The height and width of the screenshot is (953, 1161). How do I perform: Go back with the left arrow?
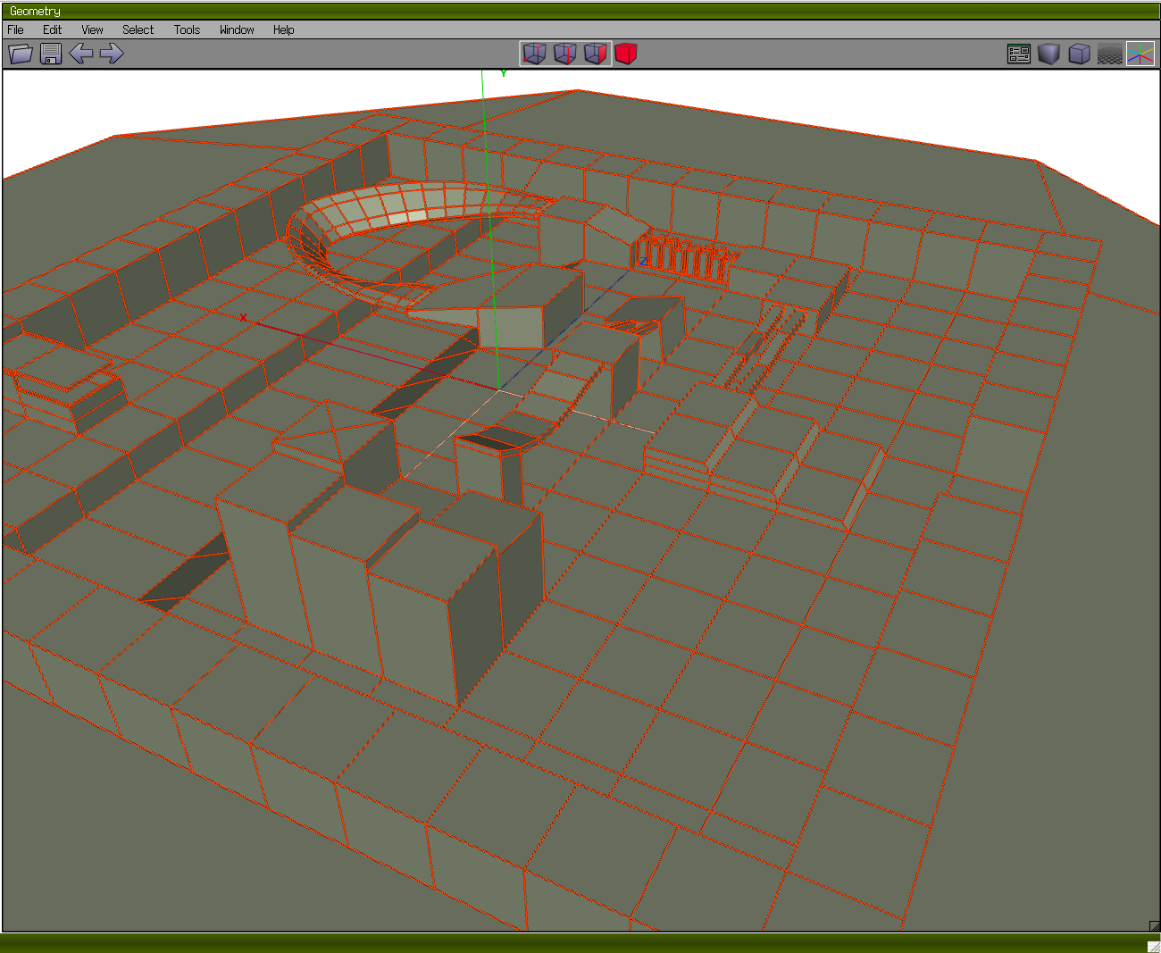pos(81,54)
